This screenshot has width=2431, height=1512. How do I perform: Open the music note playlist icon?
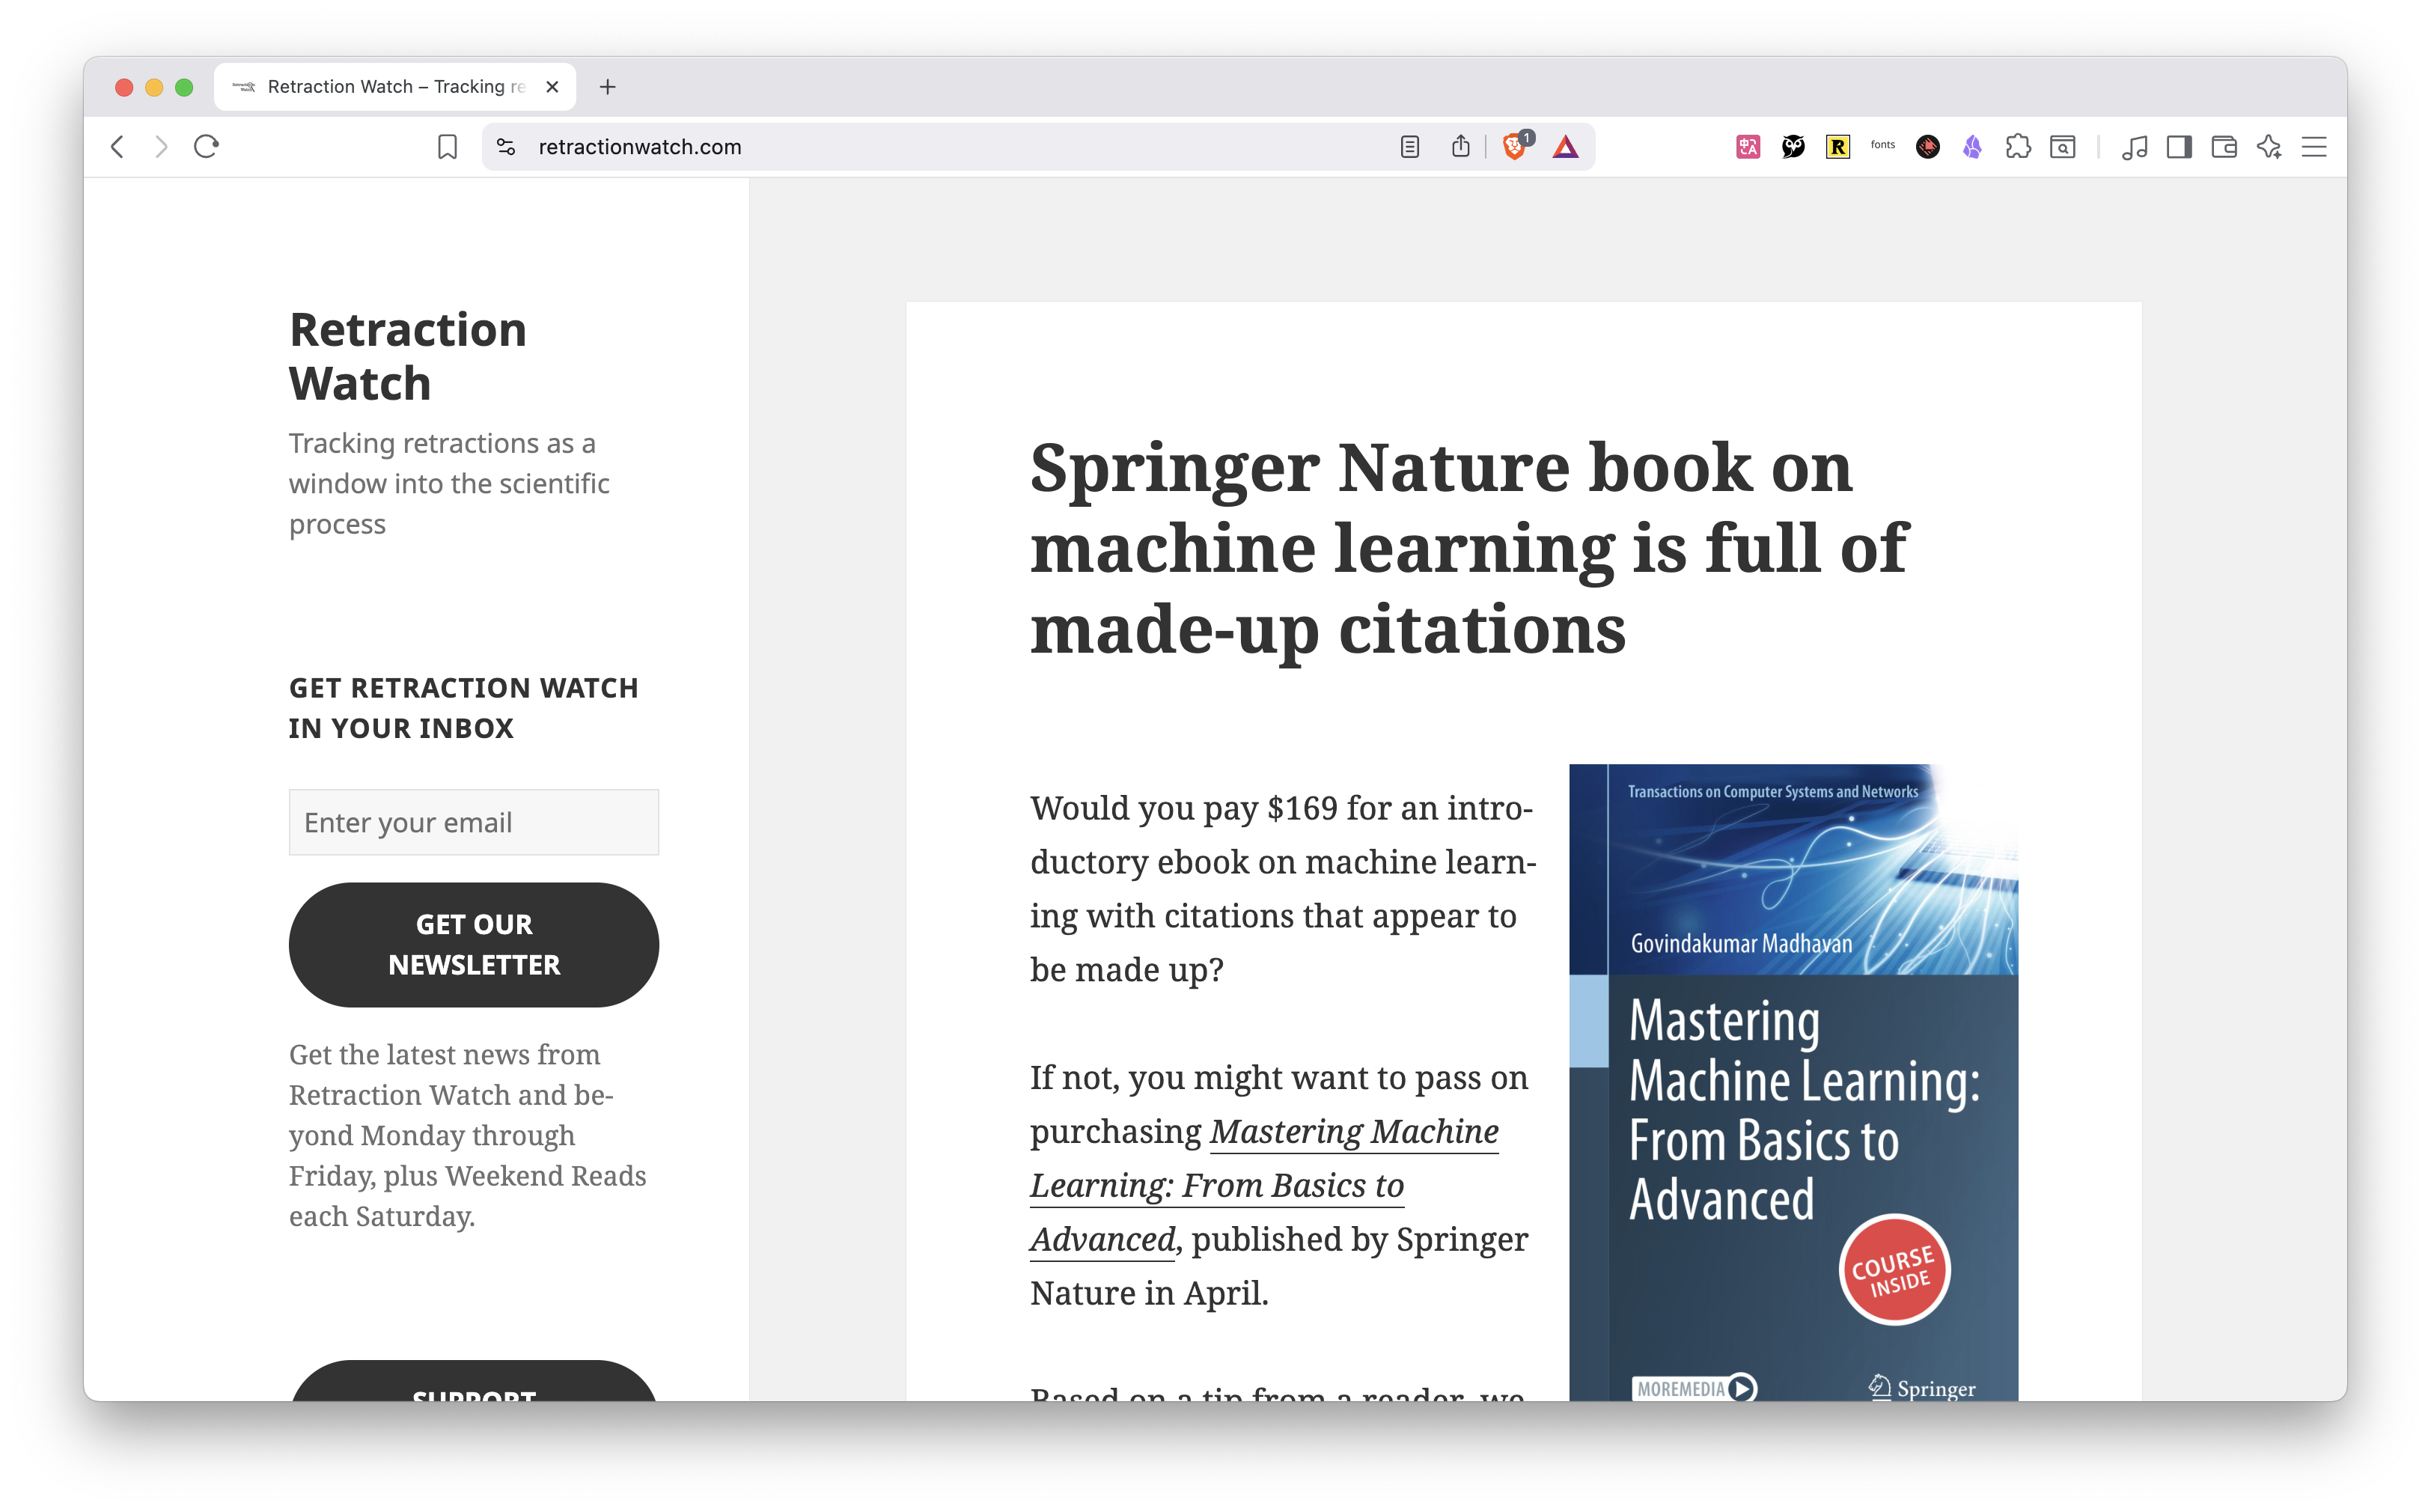2134,147
